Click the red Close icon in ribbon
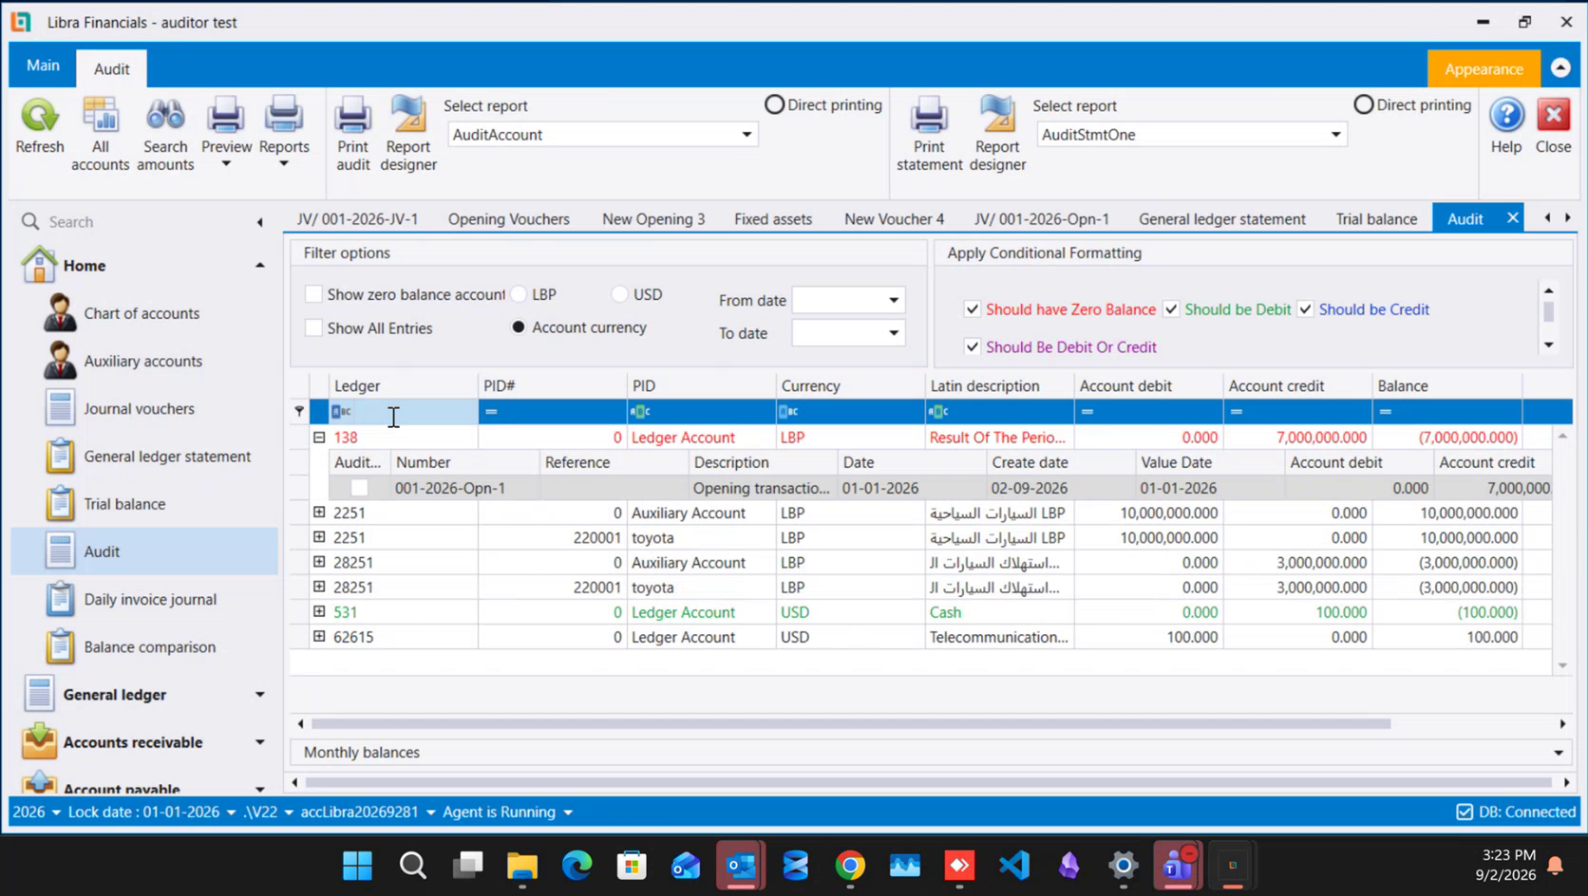 coord(1554,116)
